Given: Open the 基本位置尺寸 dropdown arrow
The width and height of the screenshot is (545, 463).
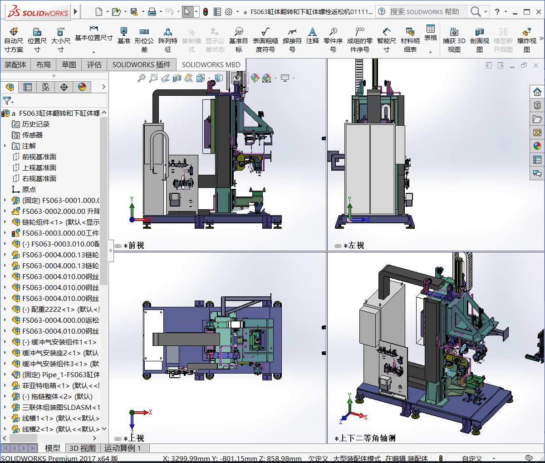Looking at the screenshot, I should [x=94, y=52].
